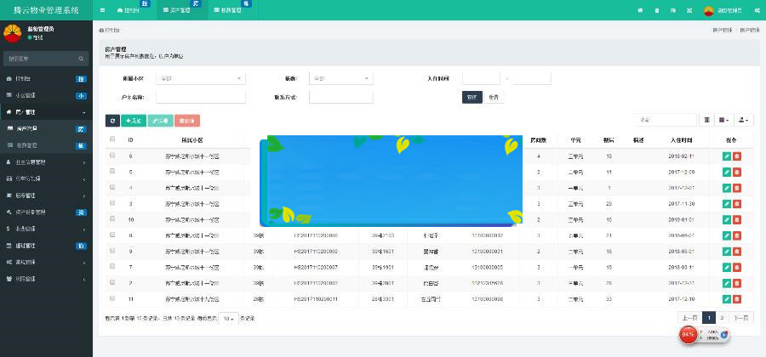Check the checkbox for row ID 10
The height and width of the screenshot is (357, 766).
(x=112, y=218)
